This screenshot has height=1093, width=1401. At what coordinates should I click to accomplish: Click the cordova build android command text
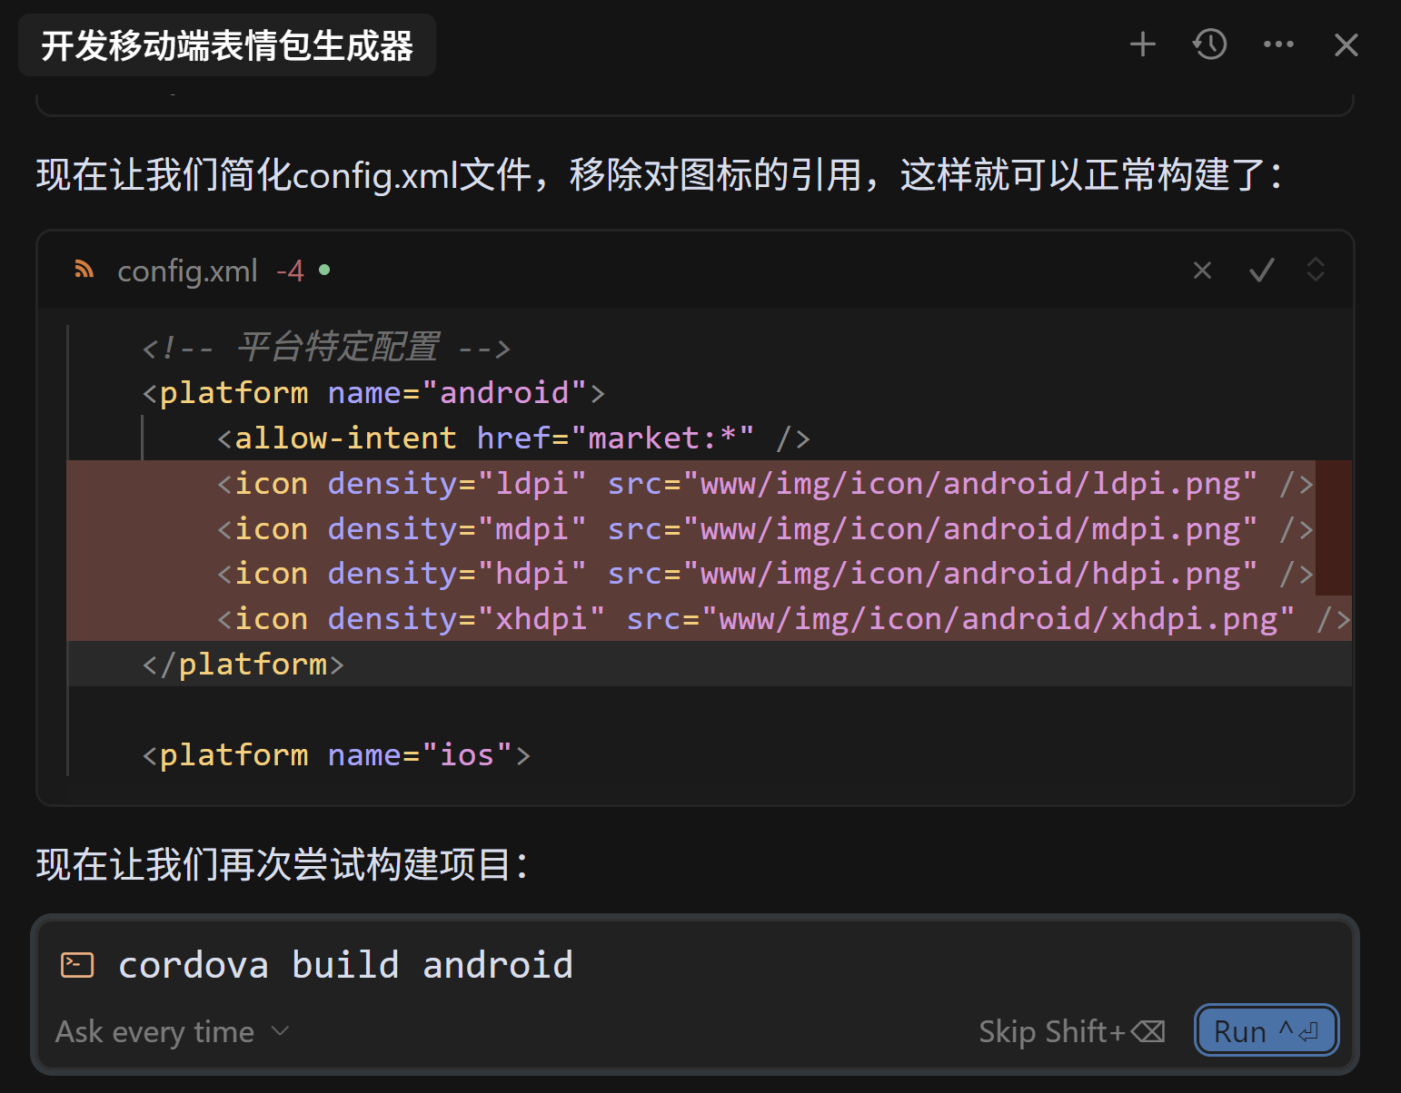(346, 965)
